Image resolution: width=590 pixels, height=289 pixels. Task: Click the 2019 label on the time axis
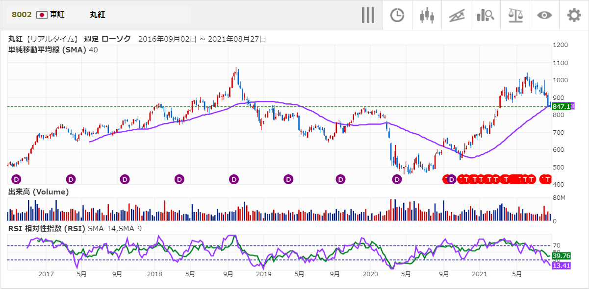click(263, 274)
